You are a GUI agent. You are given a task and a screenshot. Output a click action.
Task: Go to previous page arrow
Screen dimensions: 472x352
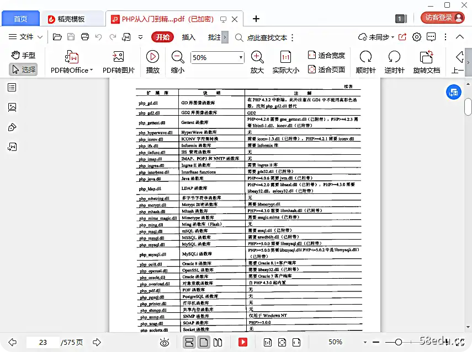click(x=12, y=342)
